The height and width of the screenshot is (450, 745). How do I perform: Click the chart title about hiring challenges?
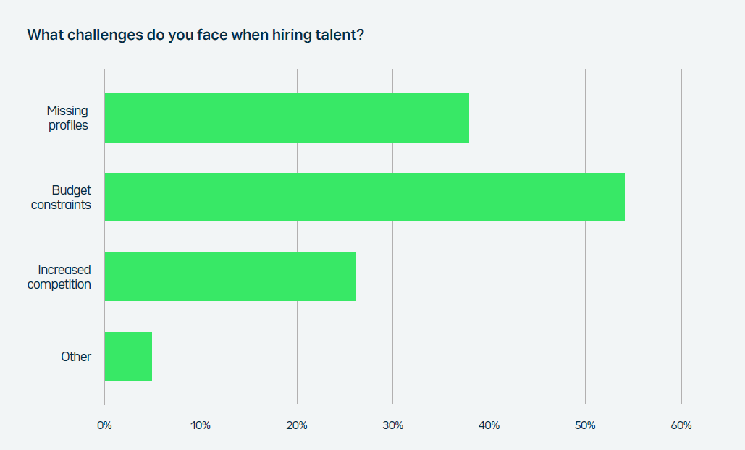pos(195,35)
